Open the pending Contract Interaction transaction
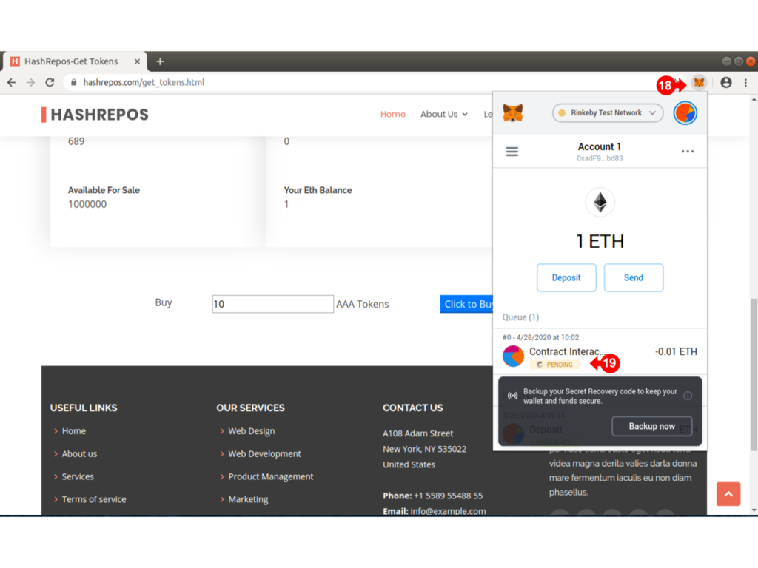 click(x=600, y=351)
